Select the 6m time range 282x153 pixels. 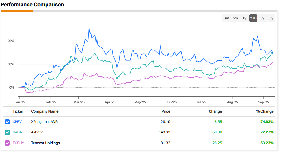(x=235, y=18)
